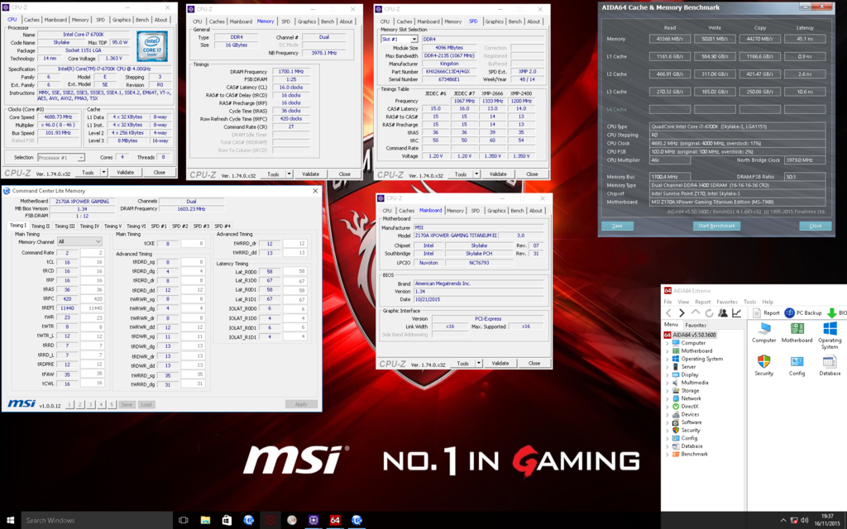
Task: Open the Security shield icon in AIDA64 pane
Action: tap(763, 365)
